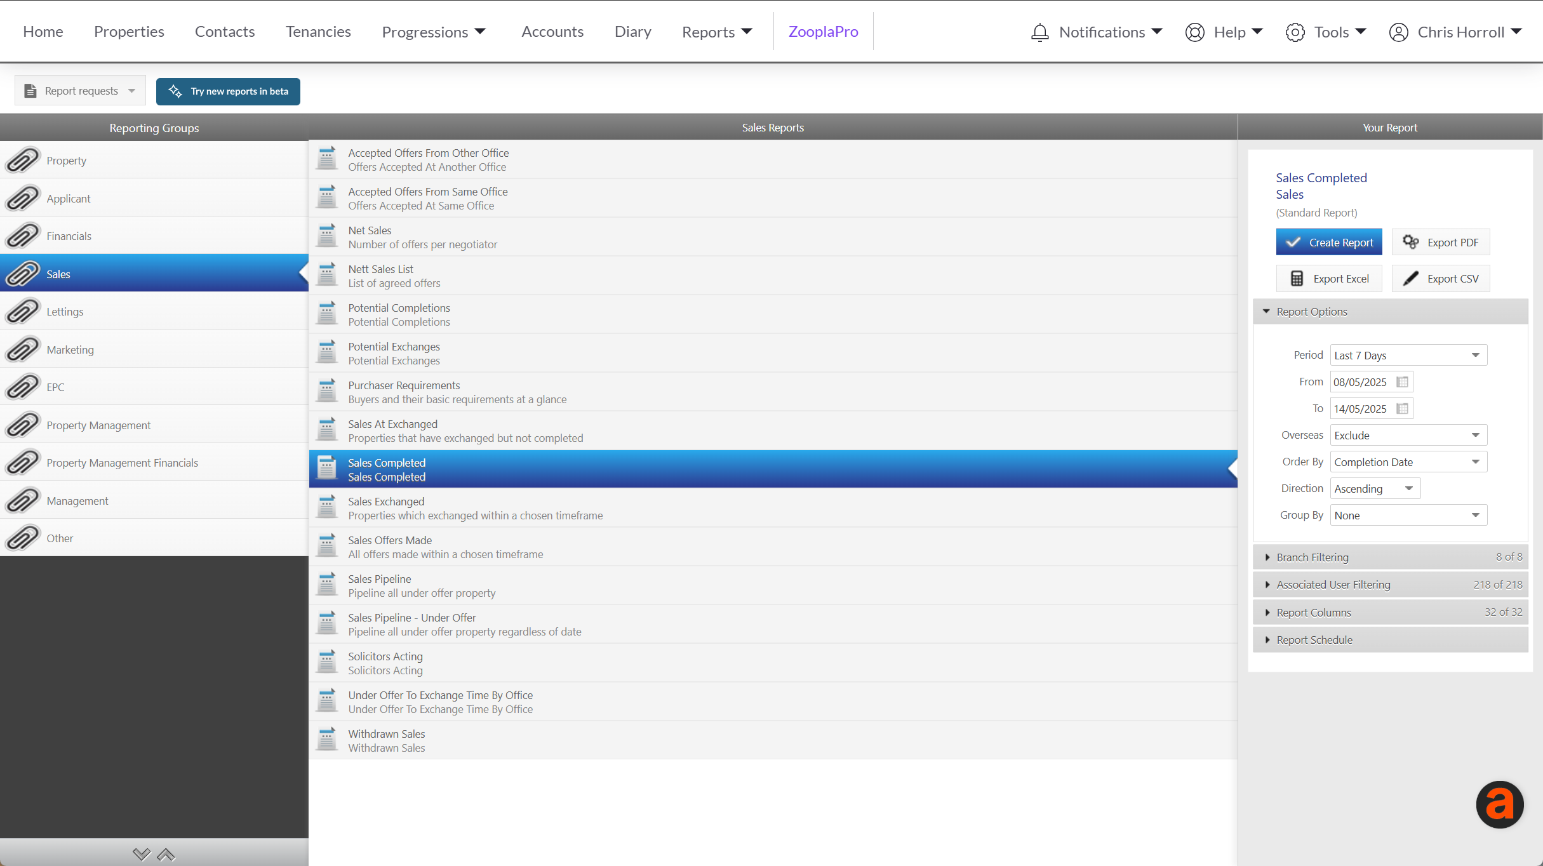Click the paperclip icon beside Management
Image resolution: width=1543 pixels, height=866 pixels.
pyautogui.click(x=22, y=500)
